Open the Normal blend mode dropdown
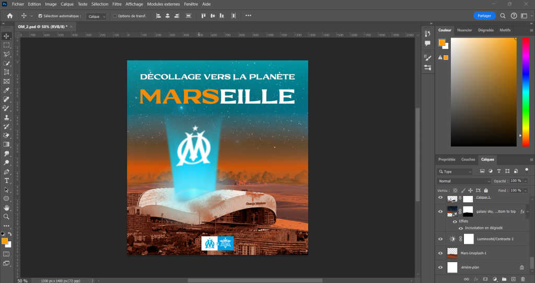The height and width of the screenshot is (283, 535). coord(464,181)
